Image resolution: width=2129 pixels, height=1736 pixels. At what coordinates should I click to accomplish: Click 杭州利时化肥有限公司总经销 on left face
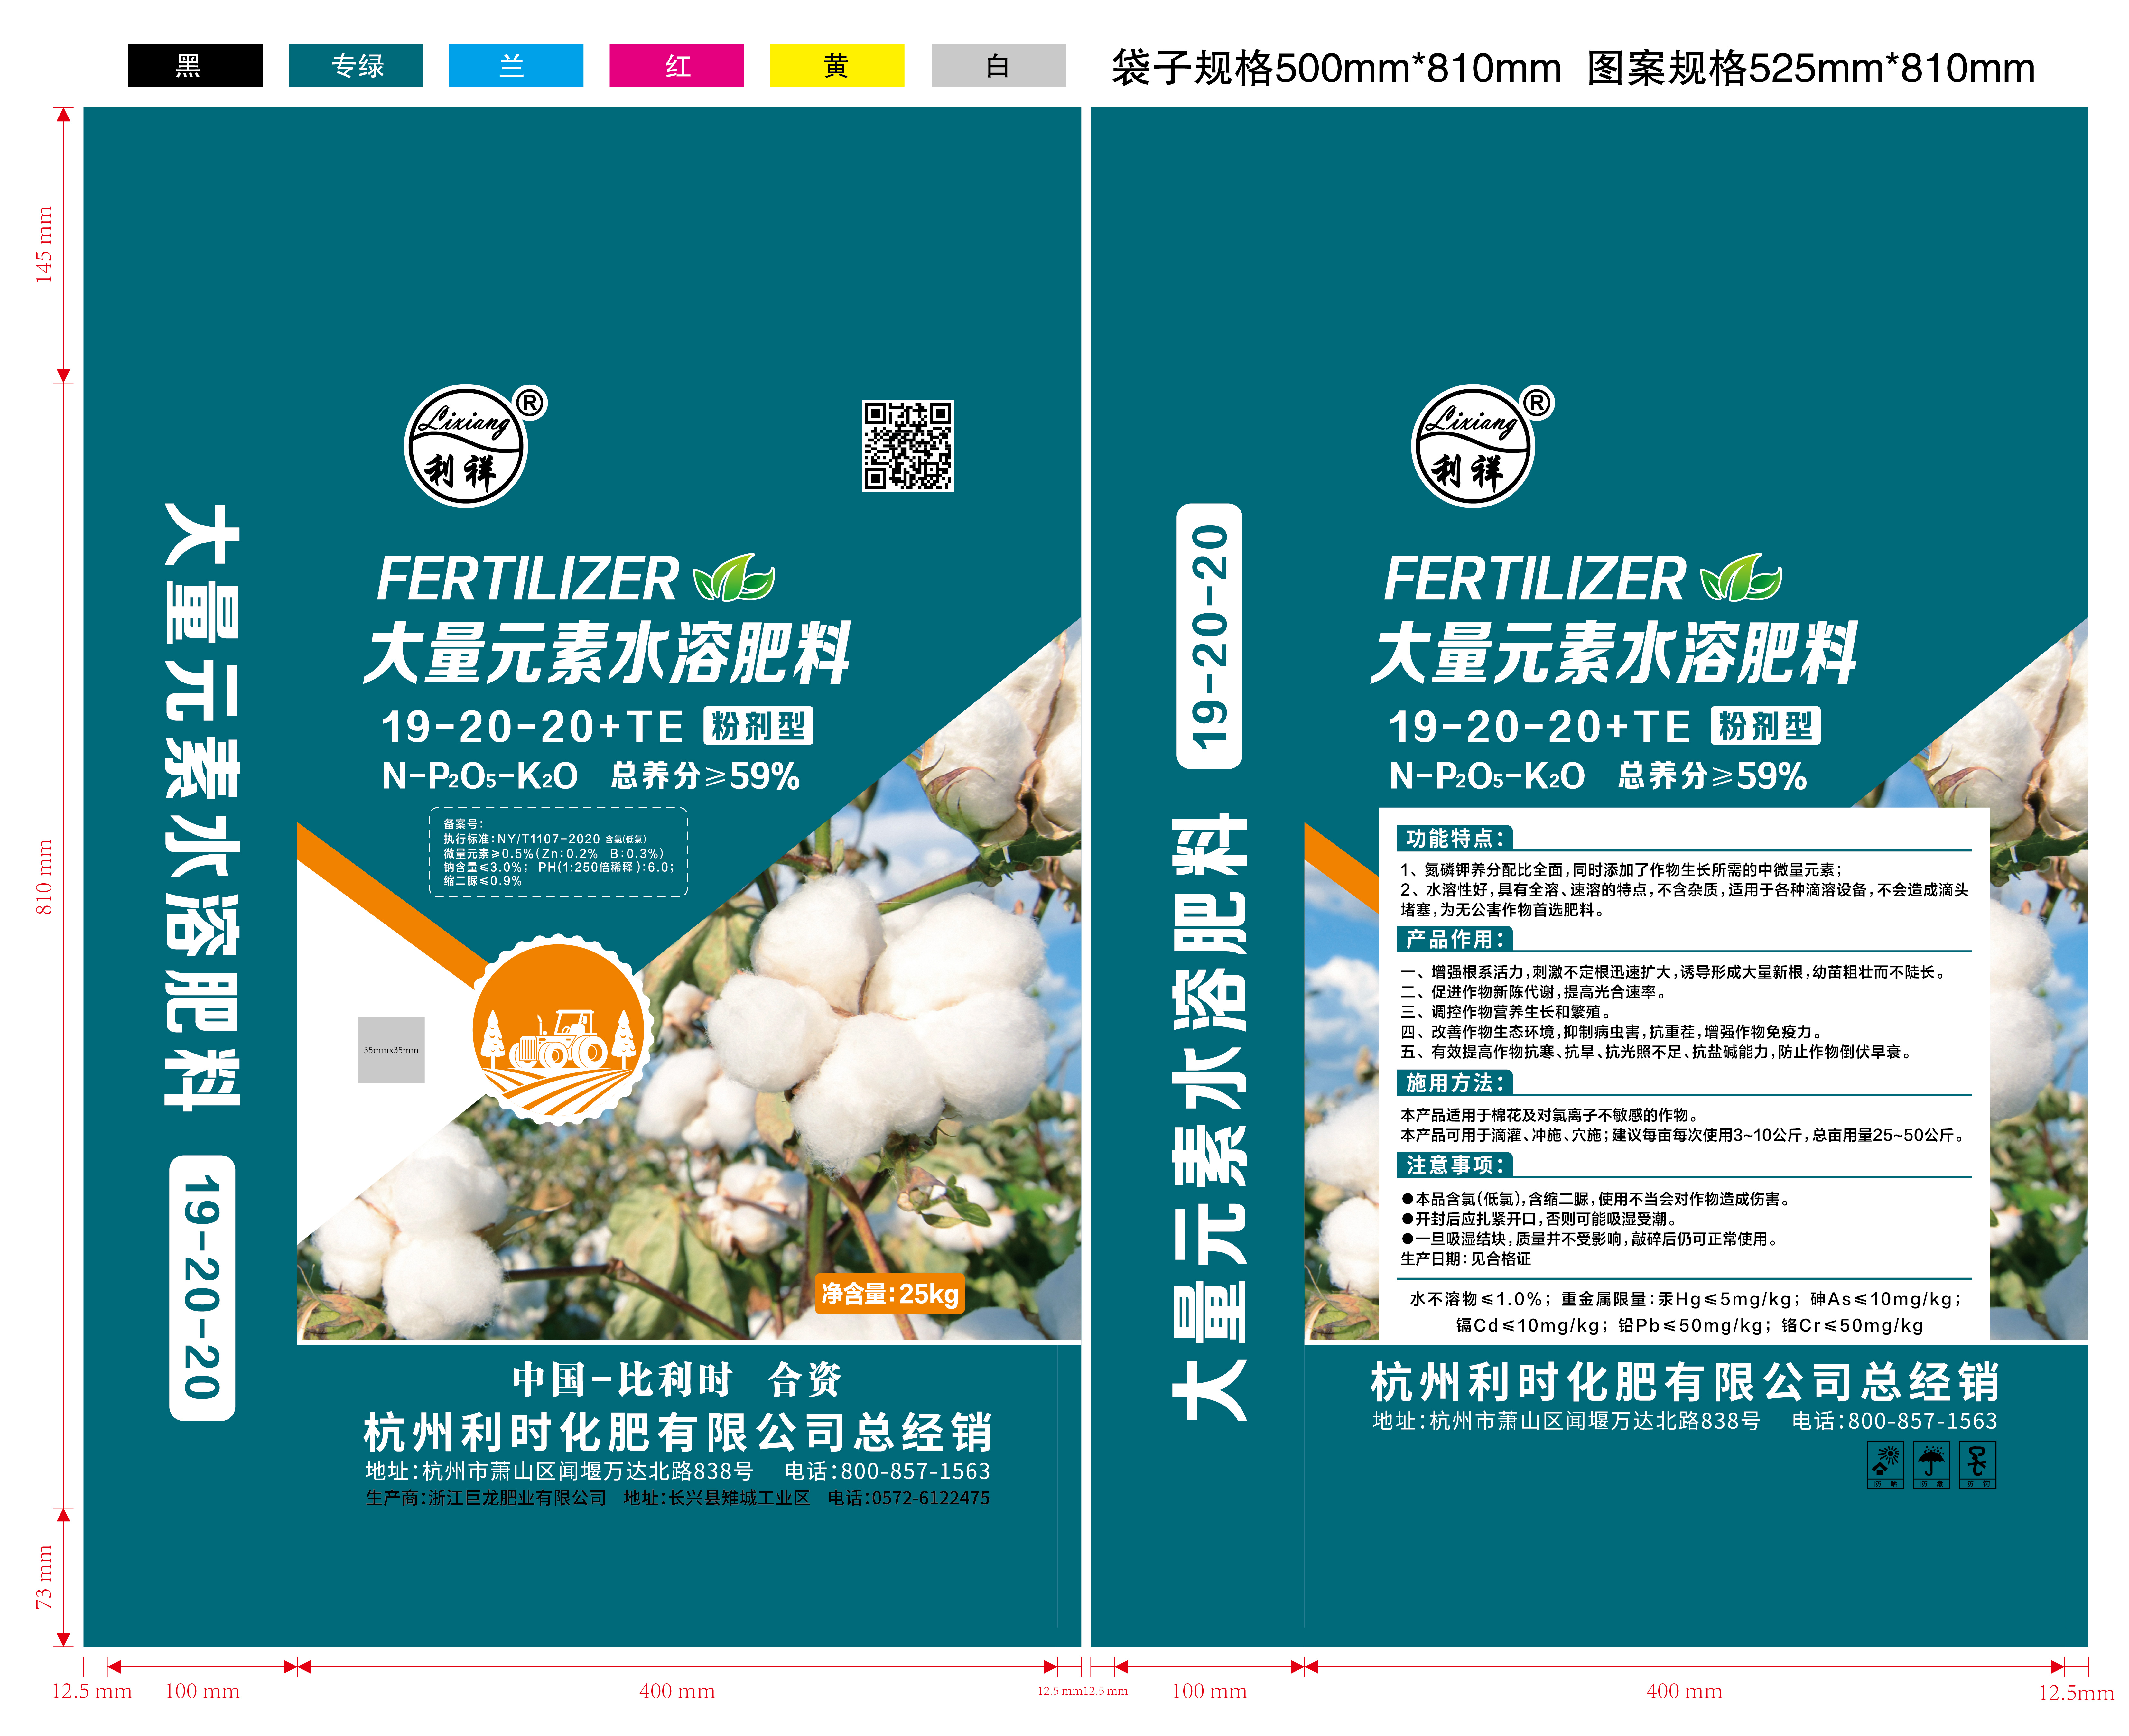pyautogui.click(x=678, y=1432)
